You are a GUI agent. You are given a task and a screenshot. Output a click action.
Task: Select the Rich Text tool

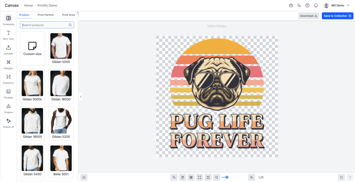8,35
